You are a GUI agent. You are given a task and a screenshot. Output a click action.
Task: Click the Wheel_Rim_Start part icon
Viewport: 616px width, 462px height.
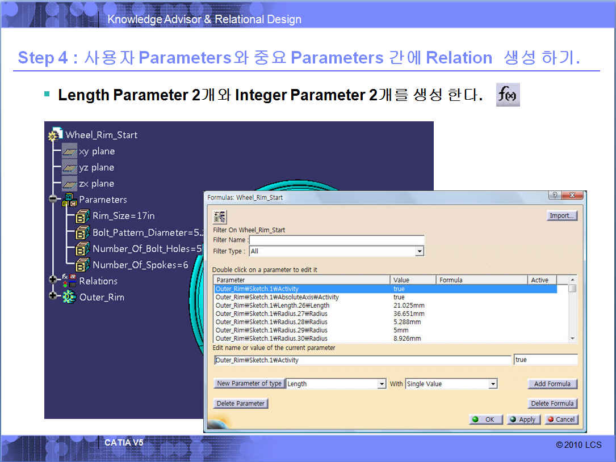coord(55,135)
